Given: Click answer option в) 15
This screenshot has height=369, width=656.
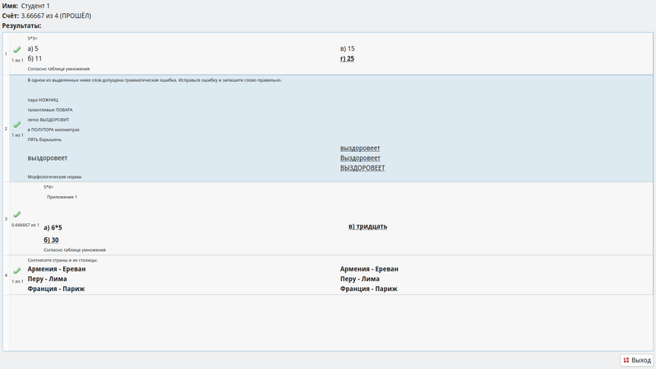Looking at the screenshot, I should click(x=347, y=49).
